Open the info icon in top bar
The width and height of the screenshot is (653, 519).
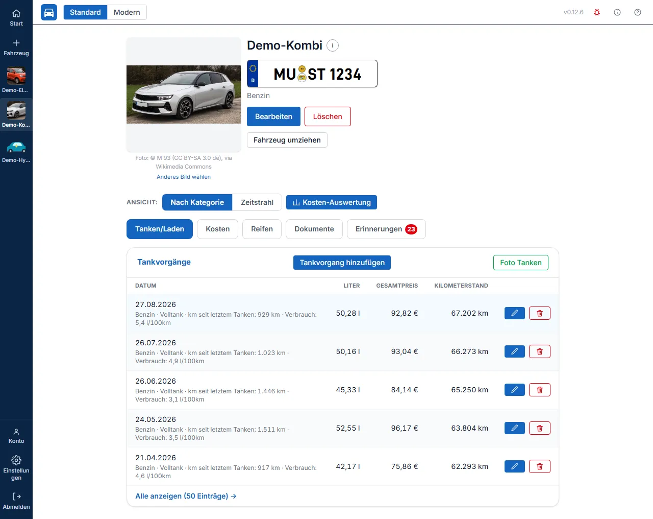617,12
